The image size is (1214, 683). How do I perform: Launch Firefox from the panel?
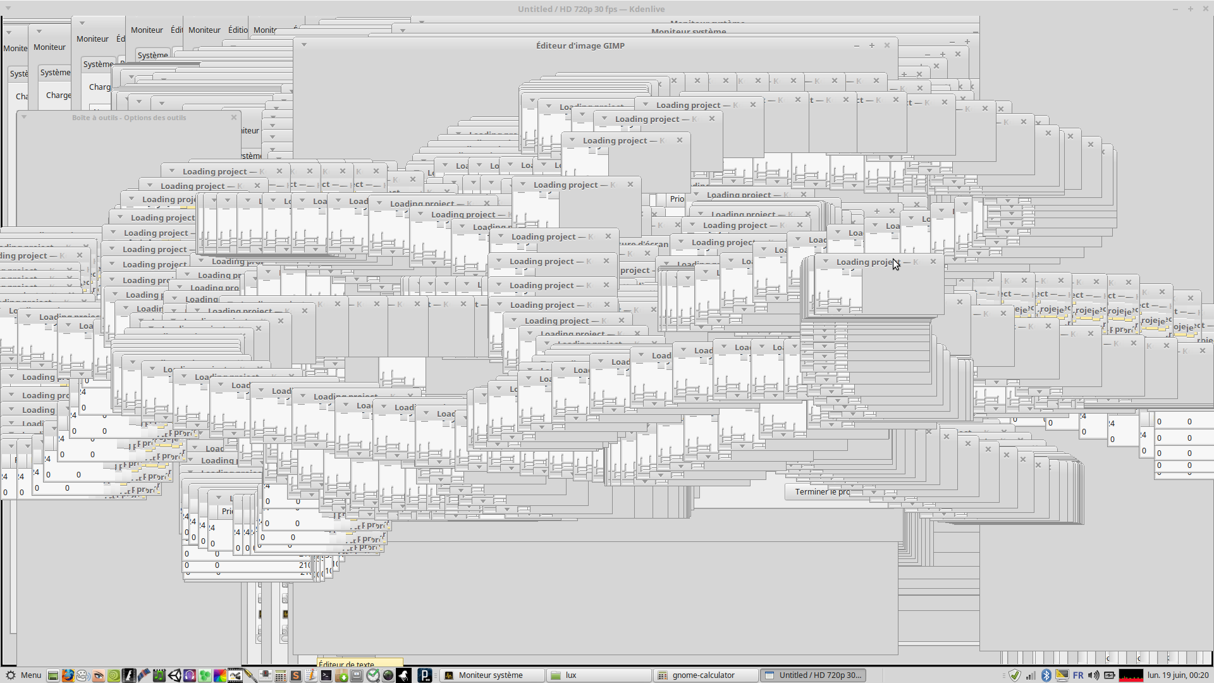point(68,675)
